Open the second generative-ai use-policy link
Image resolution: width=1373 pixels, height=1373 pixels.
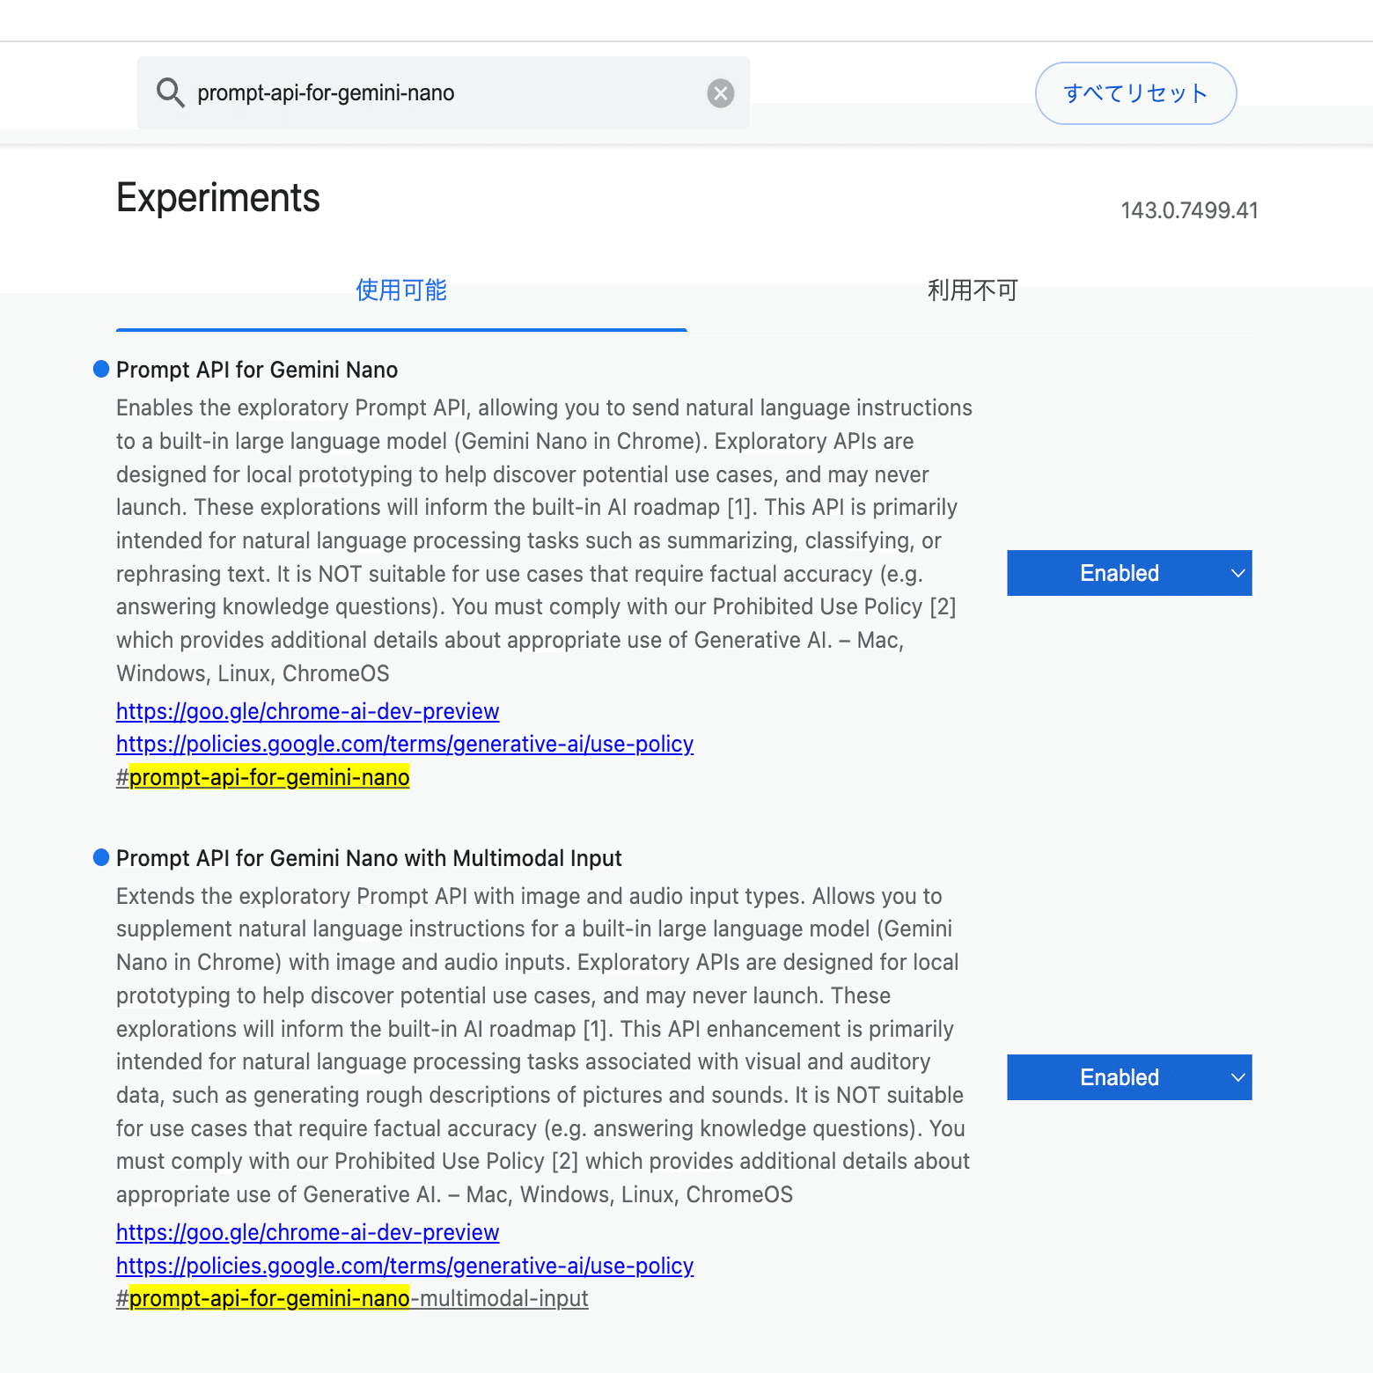405,1266
